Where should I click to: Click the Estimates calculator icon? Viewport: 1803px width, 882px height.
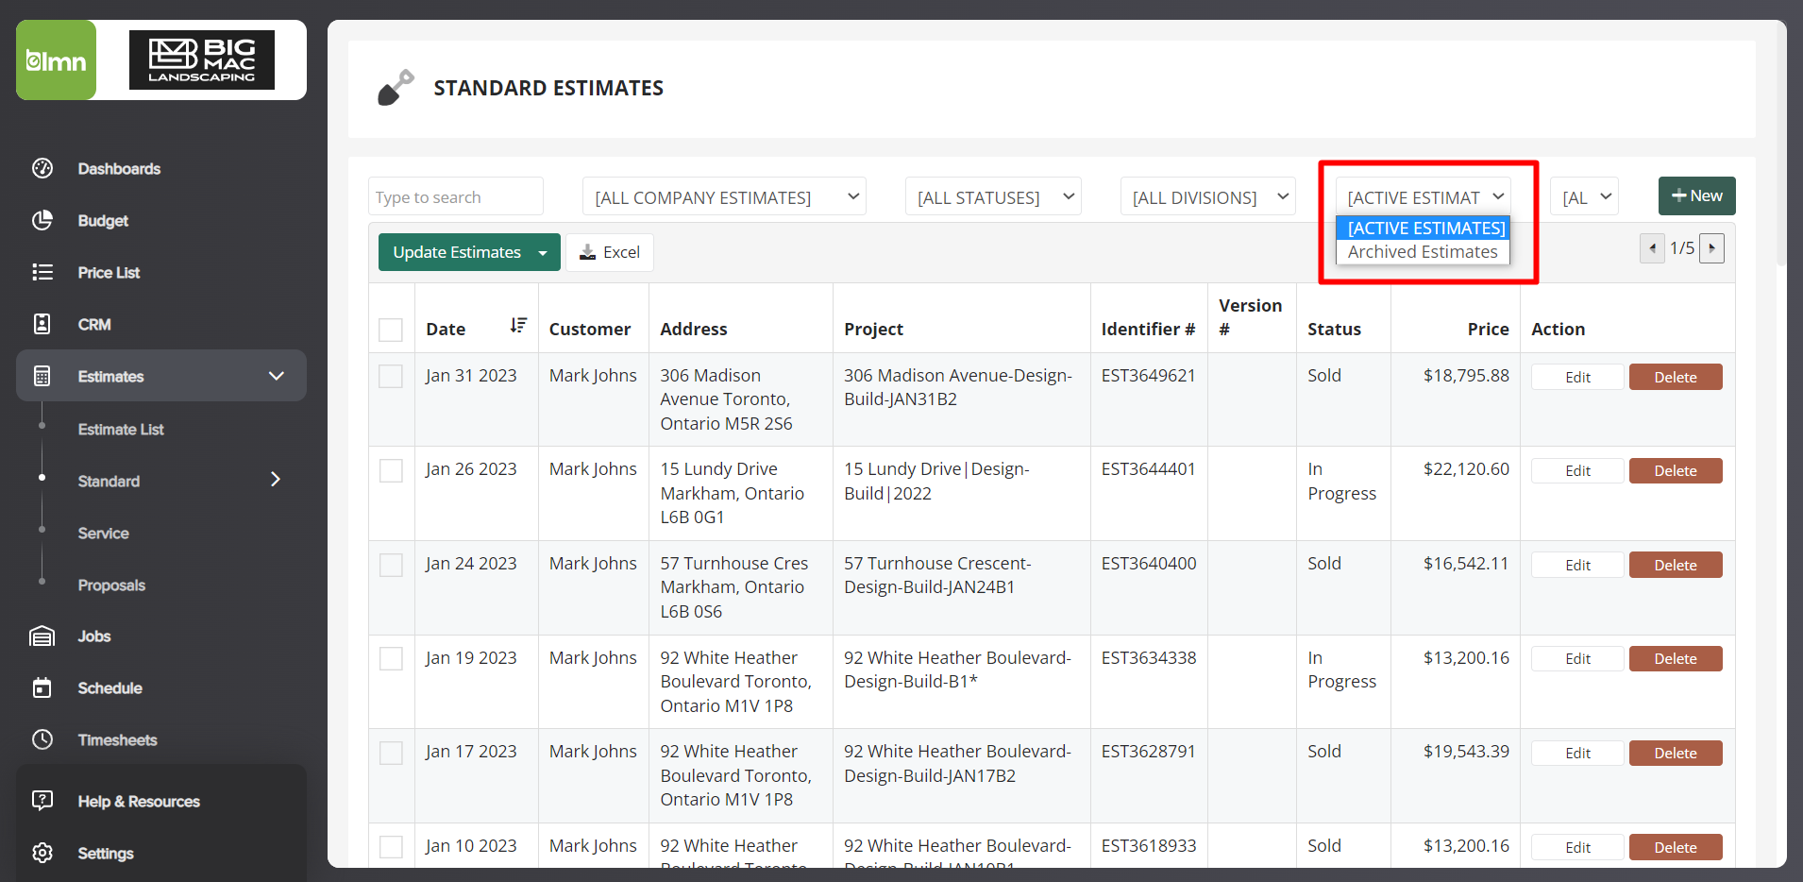(x=42, y=376)
